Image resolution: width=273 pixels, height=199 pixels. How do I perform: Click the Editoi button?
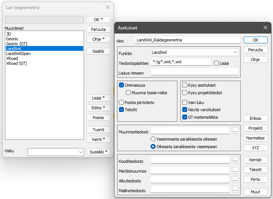click(x=98, y=108)
